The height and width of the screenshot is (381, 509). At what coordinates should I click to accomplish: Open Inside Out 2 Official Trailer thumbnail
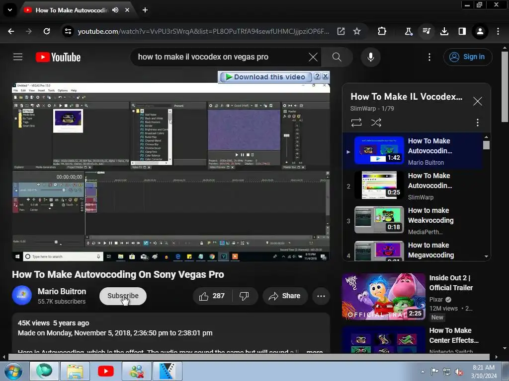(x=383, y=297)
